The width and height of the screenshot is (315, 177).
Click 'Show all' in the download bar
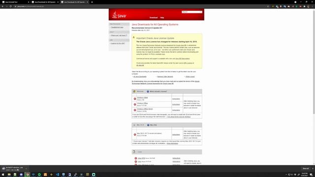(306, 169)
